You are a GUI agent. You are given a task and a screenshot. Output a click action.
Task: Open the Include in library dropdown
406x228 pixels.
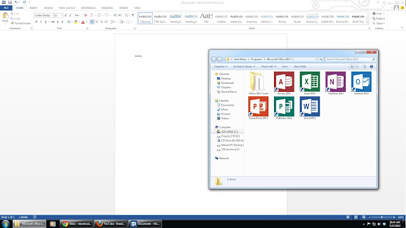click(244, 66)
